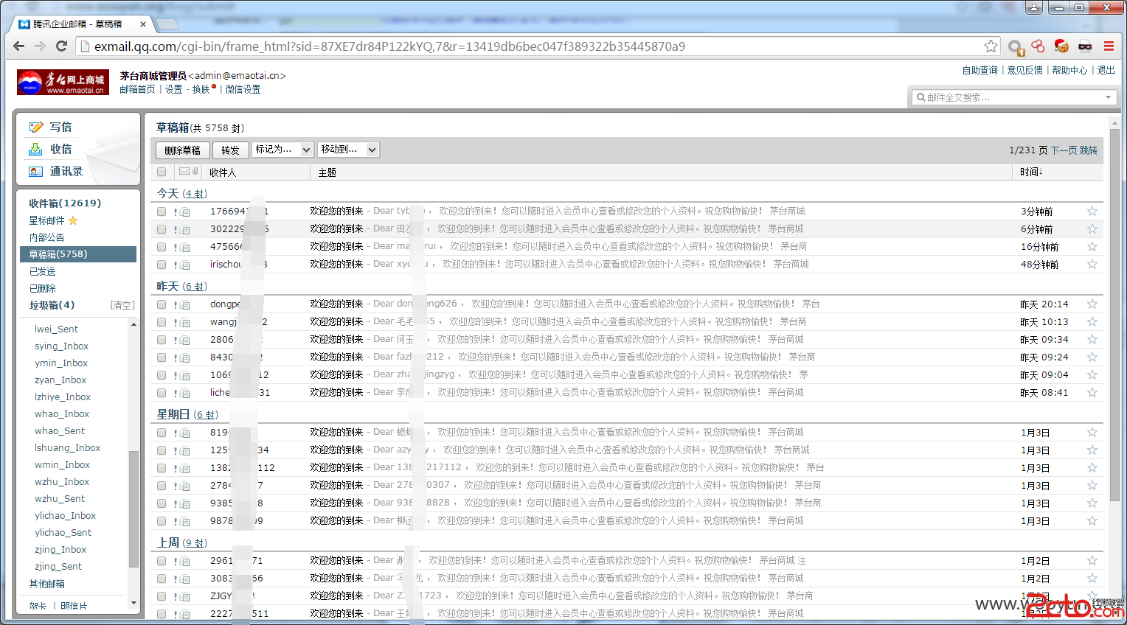
Task: Open the 垃圾箱(4) folder
Action: [52, 305]
